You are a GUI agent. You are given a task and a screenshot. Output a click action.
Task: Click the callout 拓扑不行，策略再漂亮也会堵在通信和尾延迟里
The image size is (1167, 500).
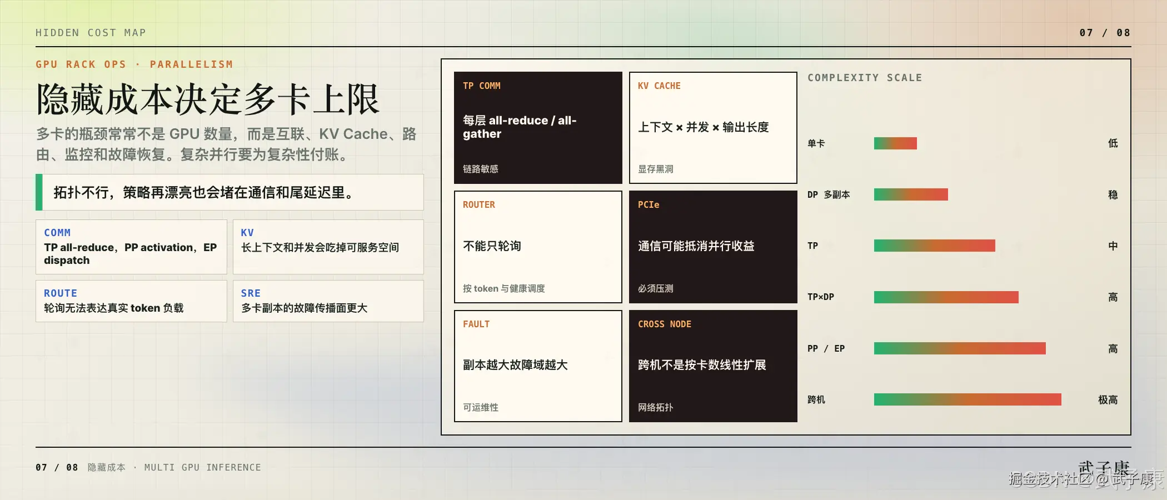coord(230,192)
